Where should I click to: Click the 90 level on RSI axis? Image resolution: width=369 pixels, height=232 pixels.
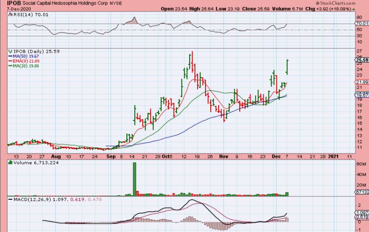(x=359, y=17)
